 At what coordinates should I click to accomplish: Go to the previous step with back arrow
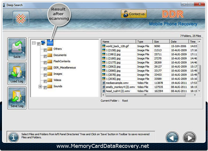172,138
